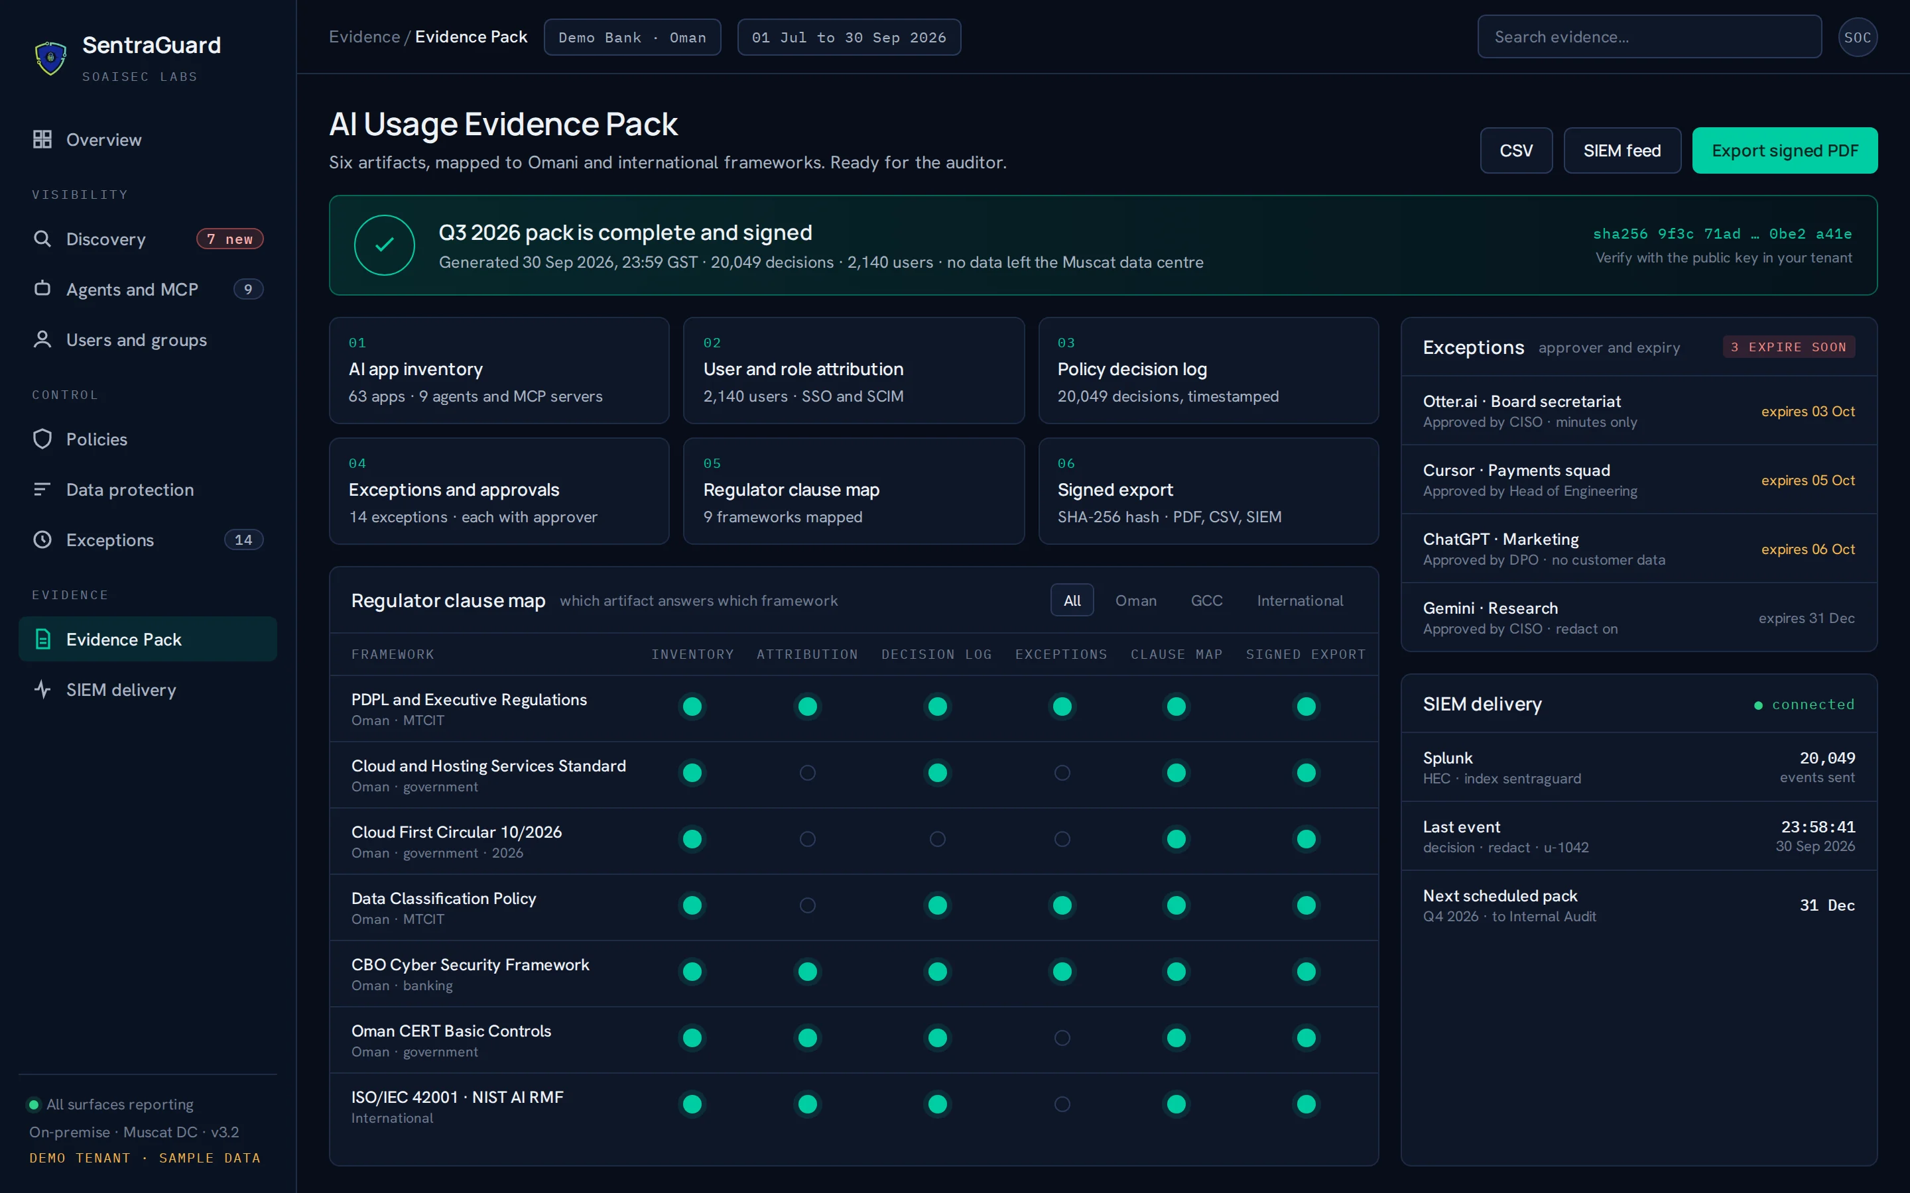The height and width of the screenshot is (1193, 1910).
Task: Click the SOC avatar badge
Action: (x=1857, y=37)
